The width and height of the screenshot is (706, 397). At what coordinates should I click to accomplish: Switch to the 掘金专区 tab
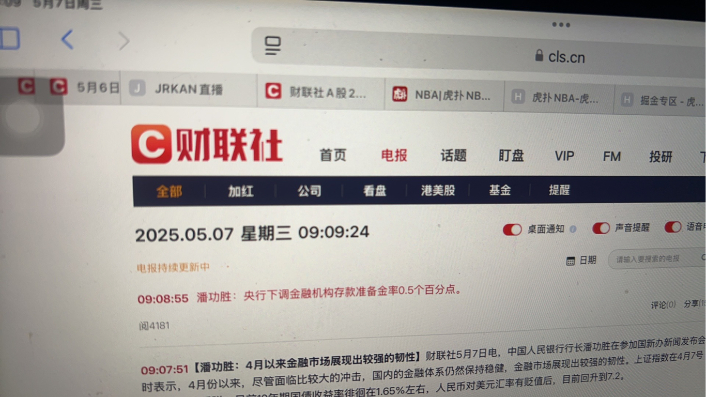coord(661,100)
